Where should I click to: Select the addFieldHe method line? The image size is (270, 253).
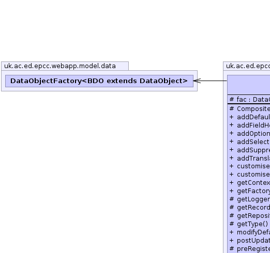pyautogui.click(x=249, y=125)
